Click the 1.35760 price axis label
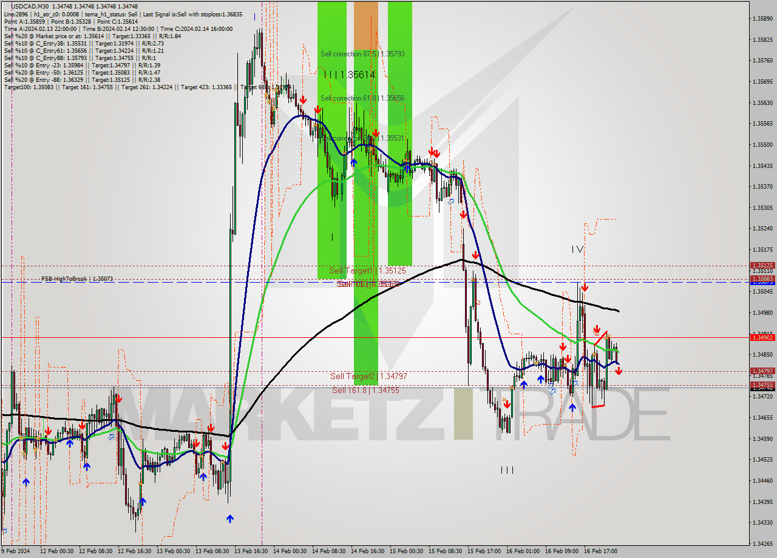The image size is (777, 558). point(762,61)
